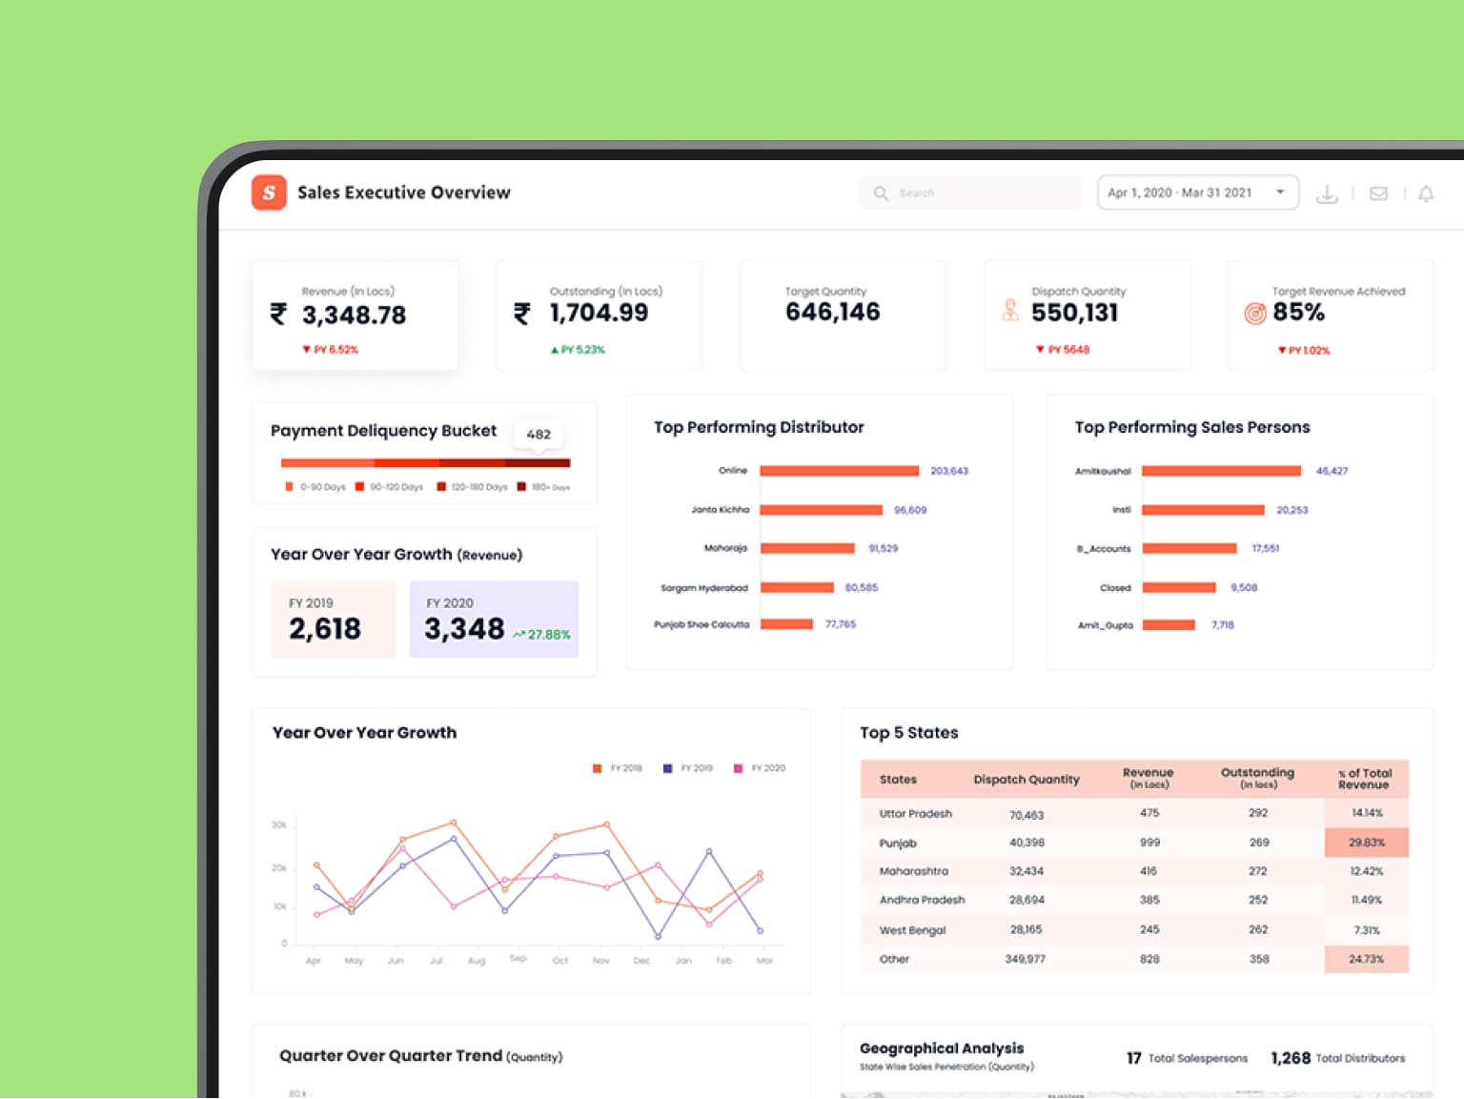Viewport: 1464px width, 1099px height.
Task: Open the Dispatch Quantity 550,131 card
Action: 1088,315
